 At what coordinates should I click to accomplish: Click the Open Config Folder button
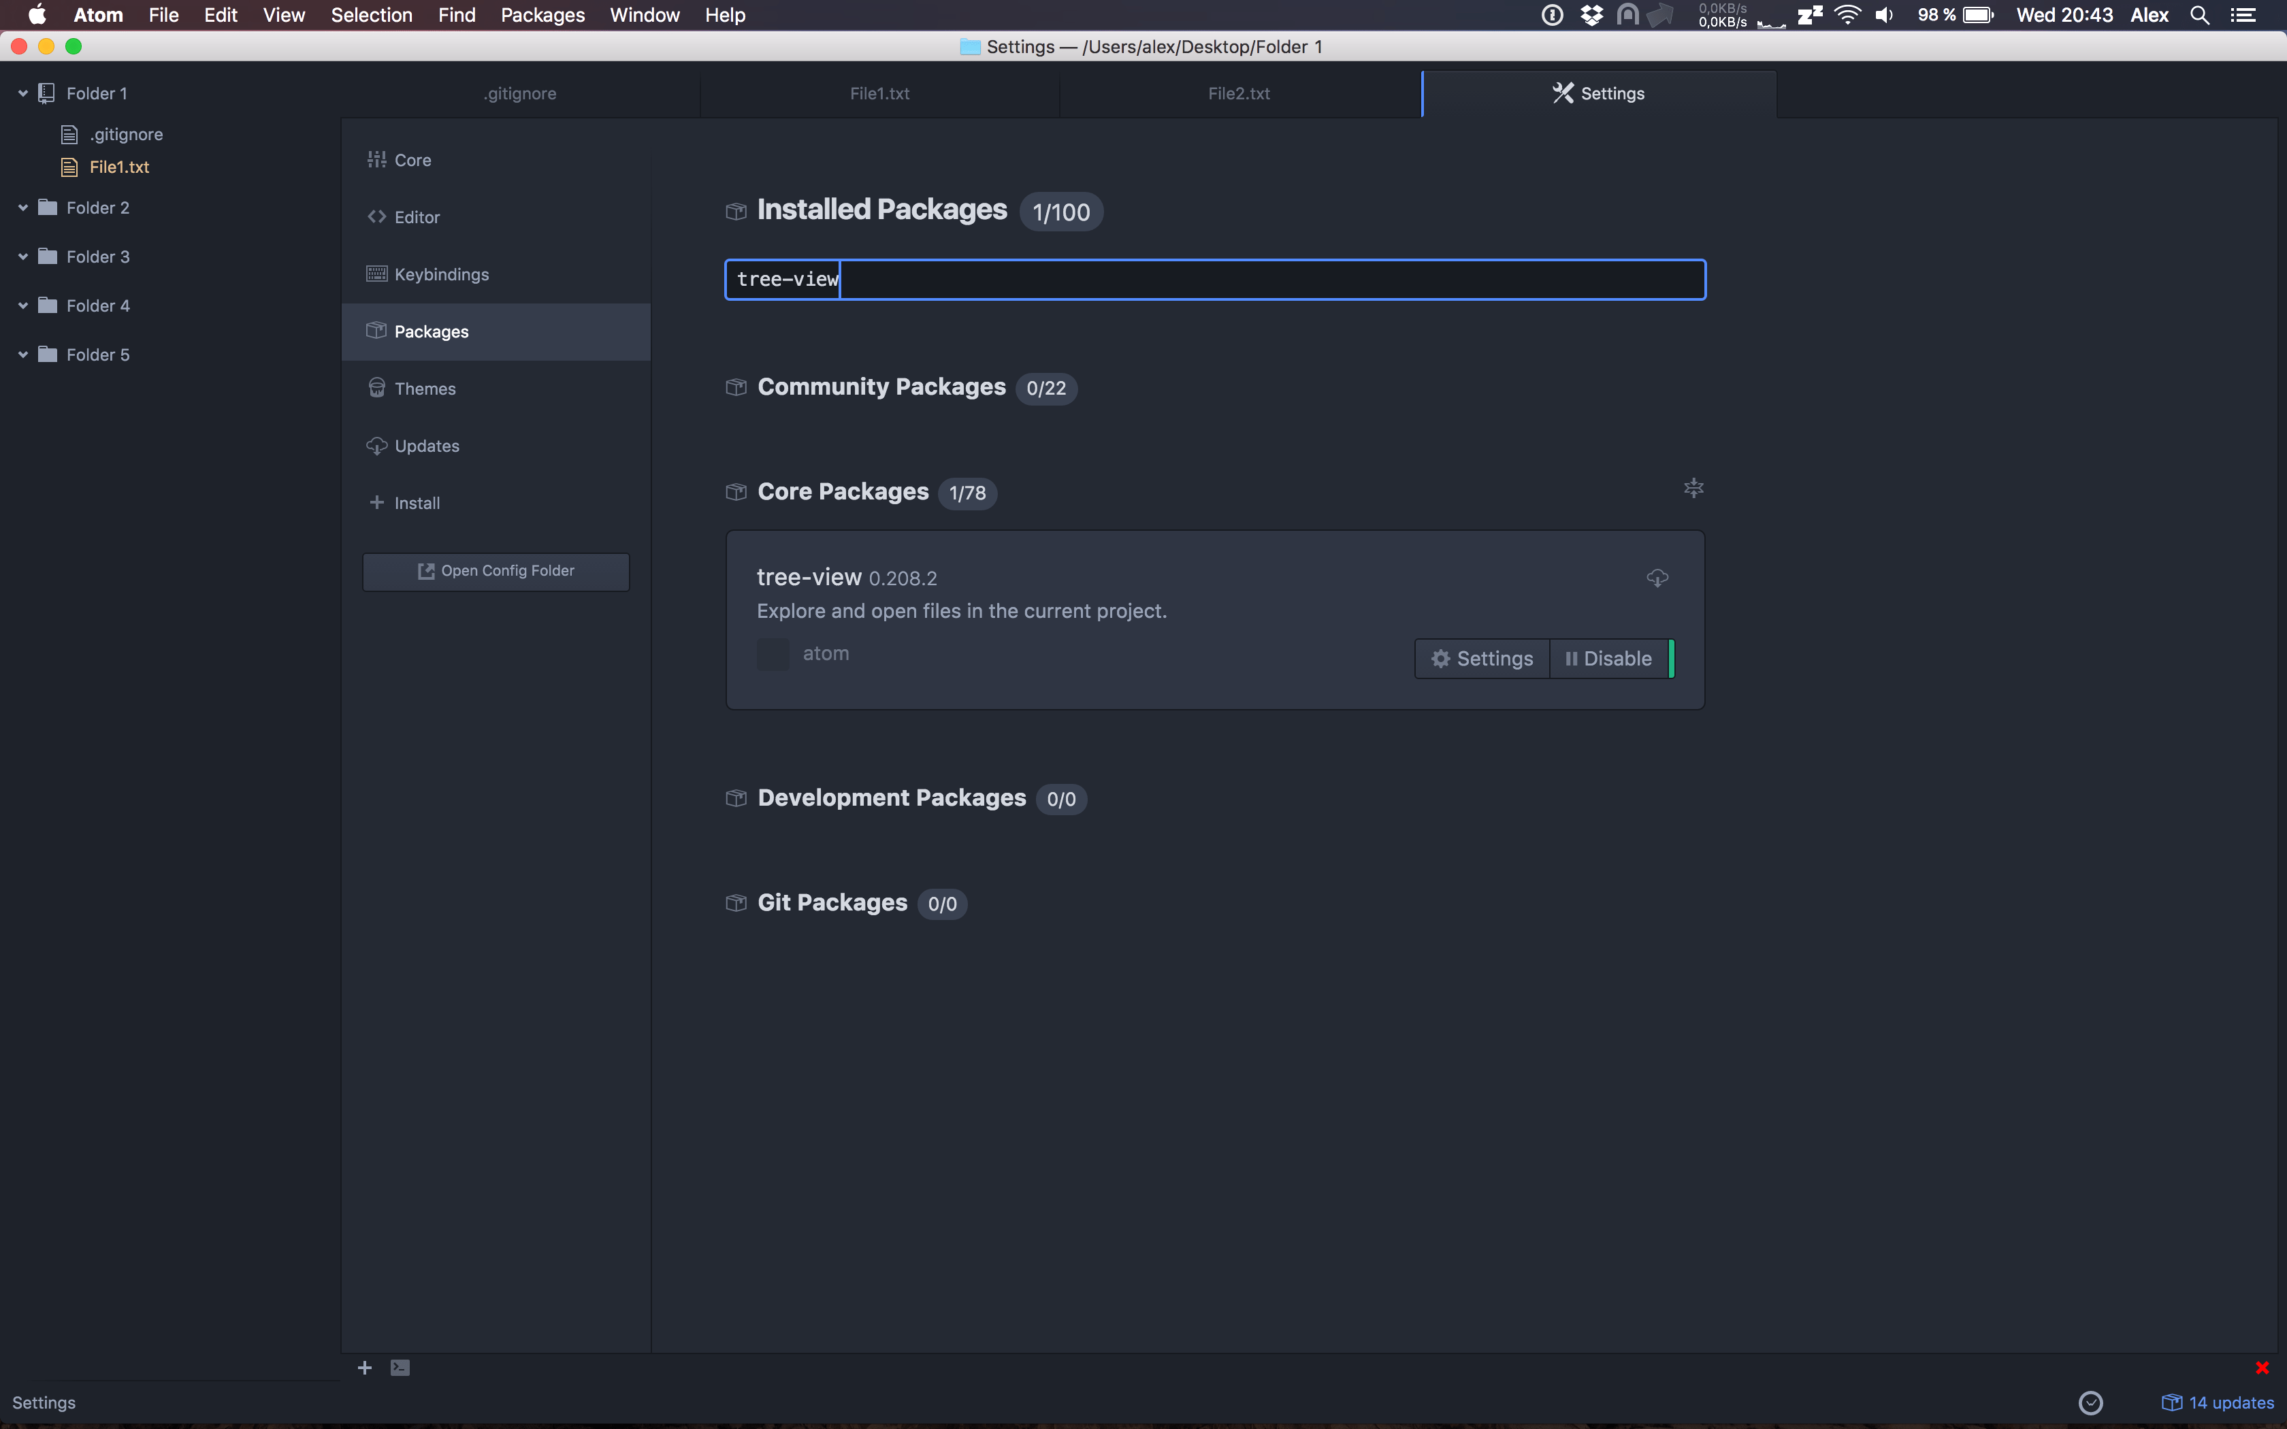[496, 571]
